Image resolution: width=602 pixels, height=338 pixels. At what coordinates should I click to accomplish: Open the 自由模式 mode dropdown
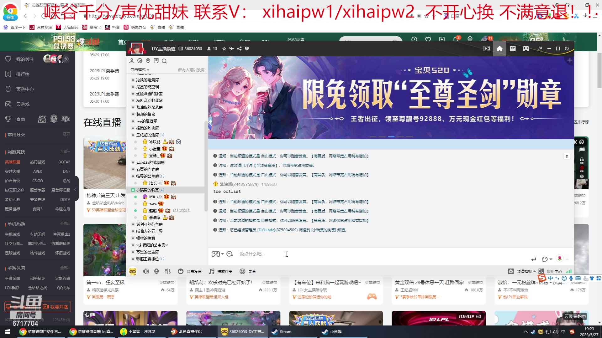tap(140, 69)
